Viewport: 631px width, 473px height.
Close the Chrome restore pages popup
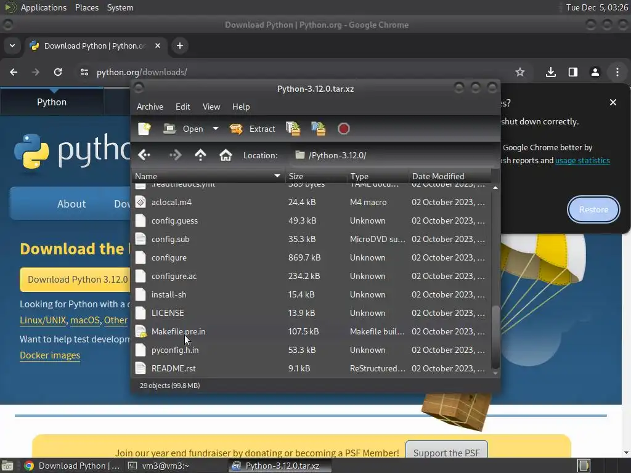click(613, 102)
